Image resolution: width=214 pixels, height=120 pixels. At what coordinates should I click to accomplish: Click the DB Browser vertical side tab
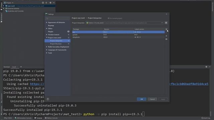(x=1, y=18)
